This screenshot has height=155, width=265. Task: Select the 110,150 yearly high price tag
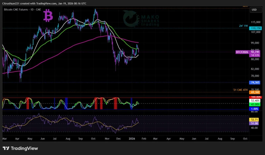coord(255,29)
